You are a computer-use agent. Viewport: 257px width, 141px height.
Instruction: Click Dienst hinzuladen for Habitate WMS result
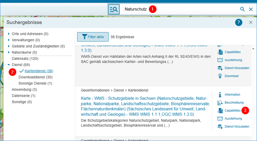(x=233, y=68)
